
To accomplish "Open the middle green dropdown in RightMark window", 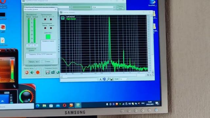I will pos(81,7).
